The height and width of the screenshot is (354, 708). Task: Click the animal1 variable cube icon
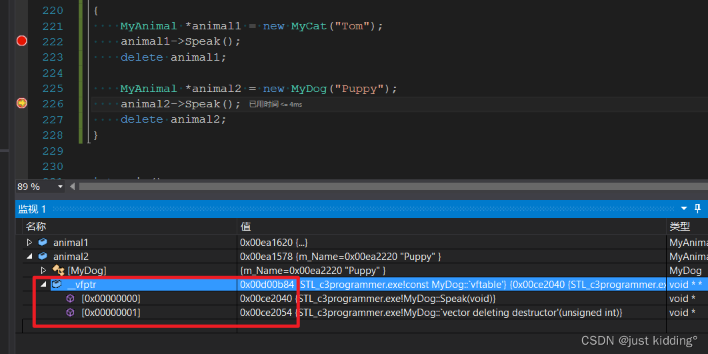click(x=43, y=243)
